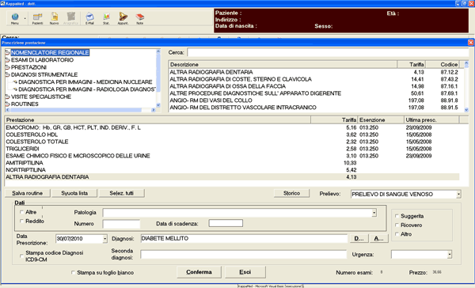Select DIAGNOSTICA PER IMMAGINI - RADIOLOGIA item

coord(87,89)
